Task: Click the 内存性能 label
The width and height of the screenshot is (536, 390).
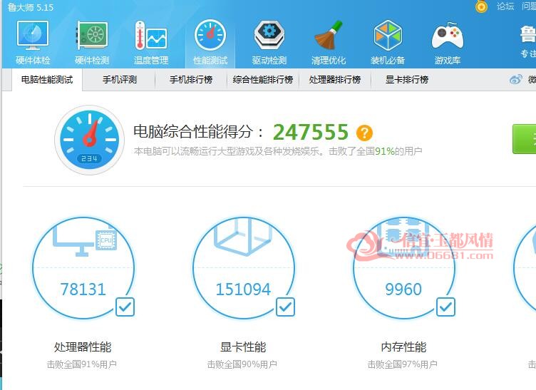Action: [x=403, y=347]
